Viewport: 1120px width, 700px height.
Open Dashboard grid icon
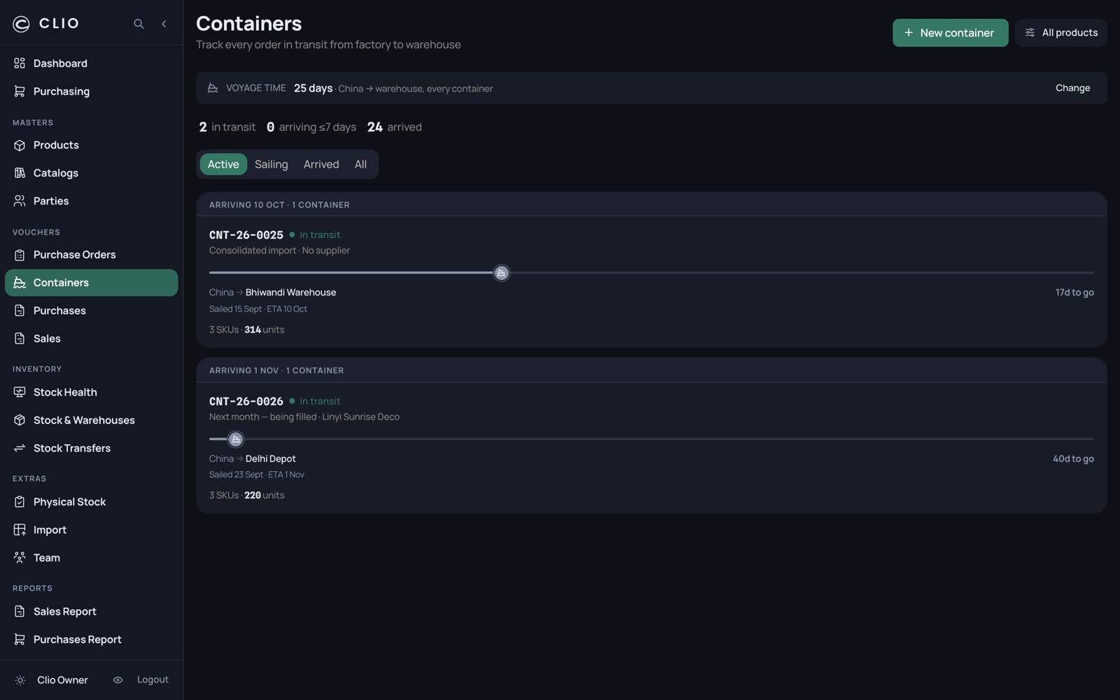20,63
